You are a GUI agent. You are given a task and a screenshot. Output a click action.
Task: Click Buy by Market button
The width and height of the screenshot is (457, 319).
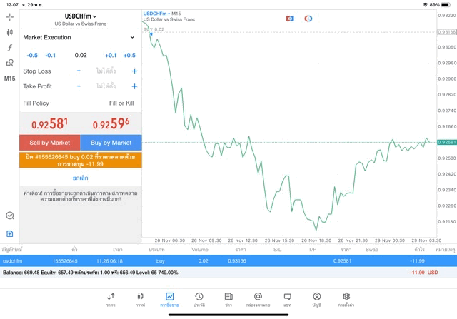111,143
